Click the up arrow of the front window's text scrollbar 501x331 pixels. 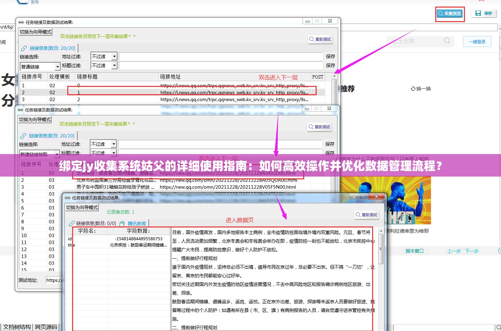point(381,231)
